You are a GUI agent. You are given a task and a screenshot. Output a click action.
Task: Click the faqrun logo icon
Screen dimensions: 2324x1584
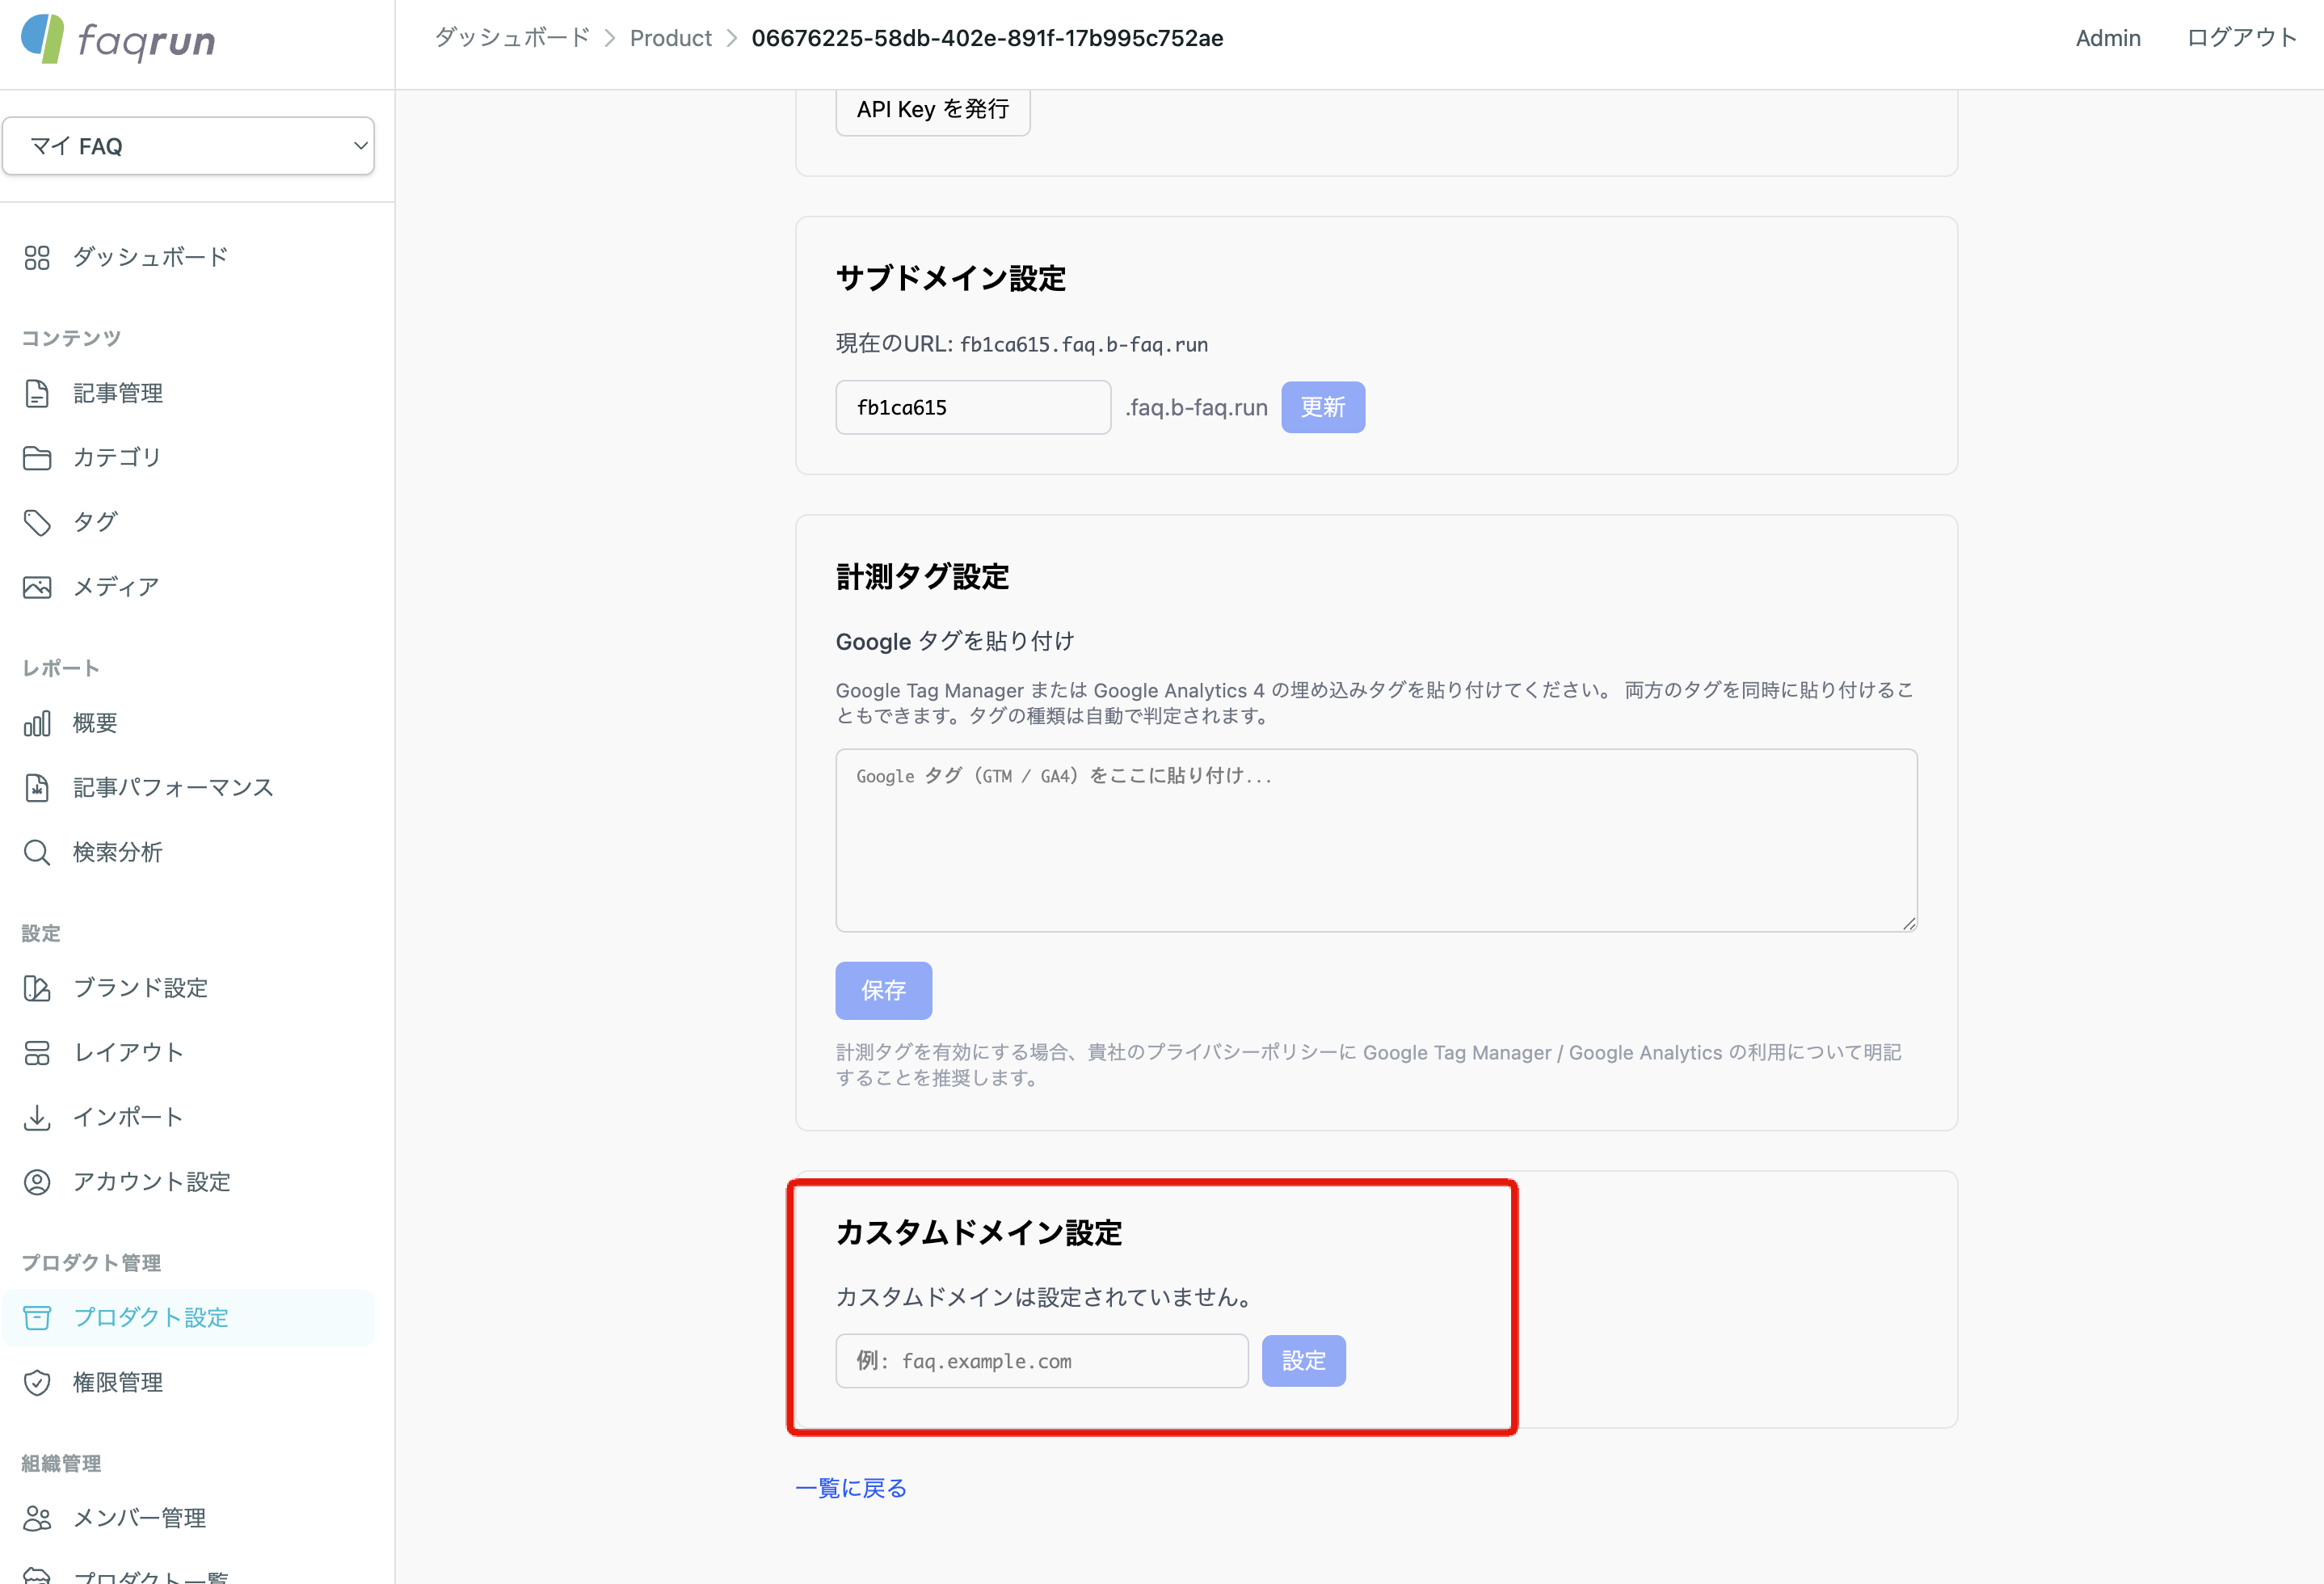coord(43,39)
